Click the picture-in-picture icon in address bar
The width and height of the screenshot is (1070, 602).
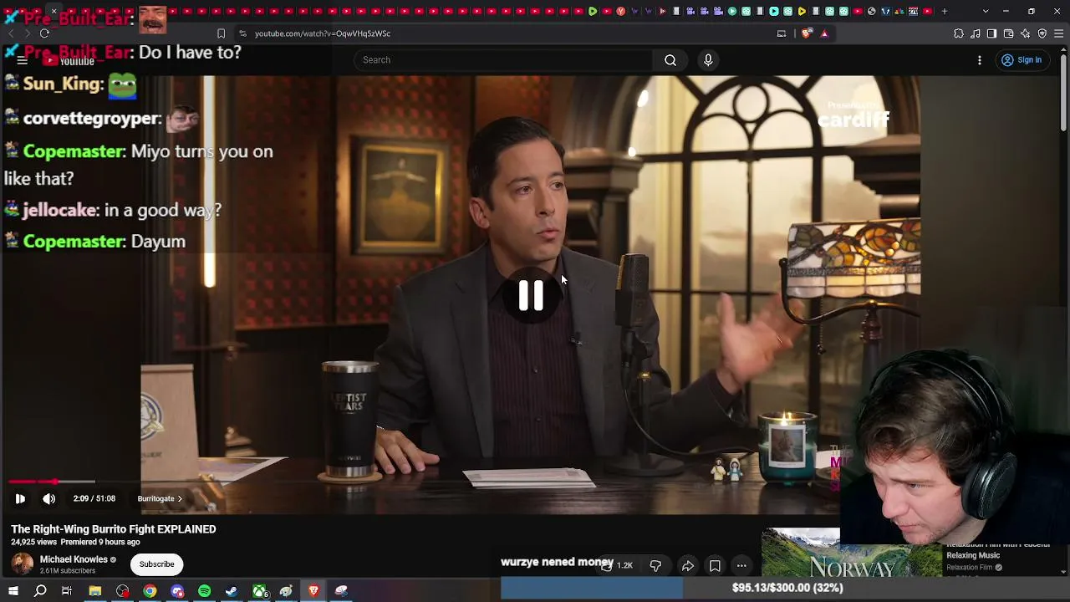coord(782,33)
